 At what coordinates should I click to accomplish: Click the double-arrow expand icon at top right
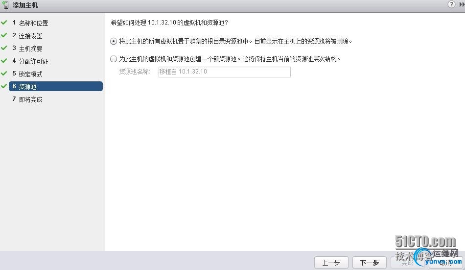462,4
